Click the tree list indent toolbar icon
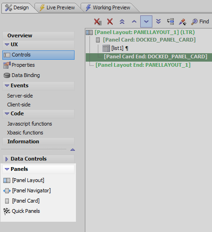Image resolution: width=212 pixels, height=232 pixels. (x=171, y=21)
